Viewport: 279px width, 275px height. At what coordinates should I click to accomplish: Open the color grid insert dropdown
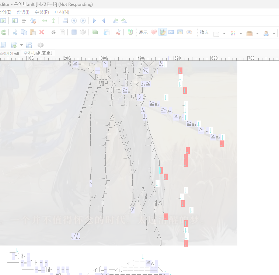[241, 33]
